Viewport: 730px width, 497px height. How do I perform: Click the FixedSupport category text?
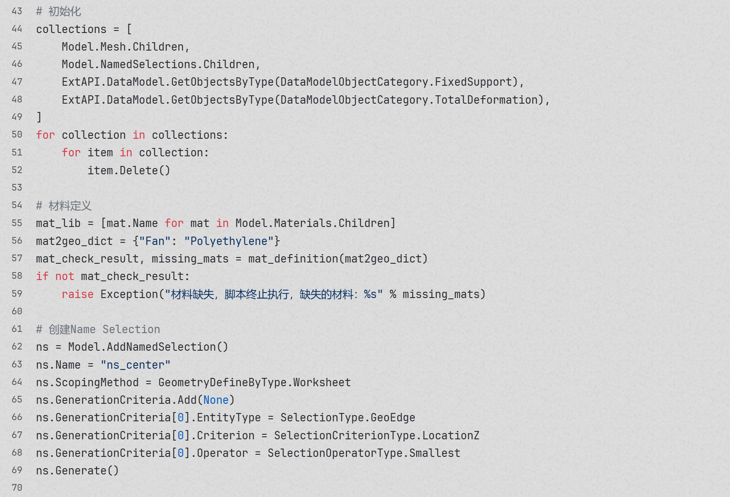coord(473,82)
